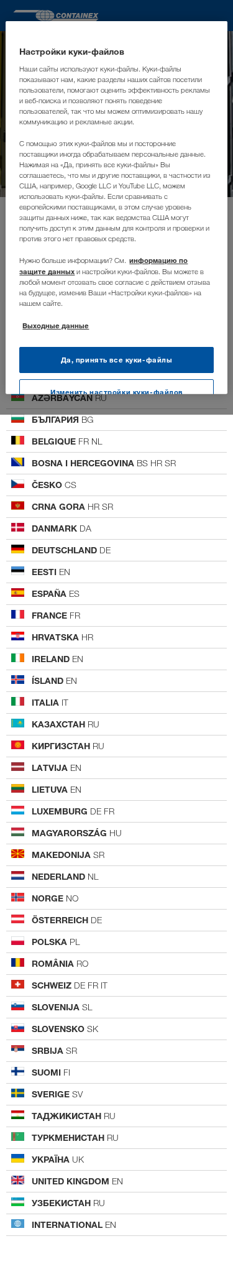This screenshot has height=1282, width=233.
Task: Select ÖSTERREICH DE country entry
Action: point(116,920)
